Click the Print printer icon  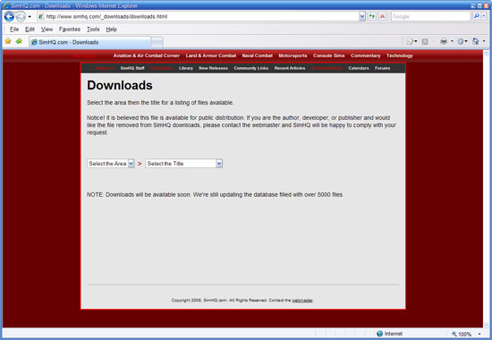click(444, 41)
